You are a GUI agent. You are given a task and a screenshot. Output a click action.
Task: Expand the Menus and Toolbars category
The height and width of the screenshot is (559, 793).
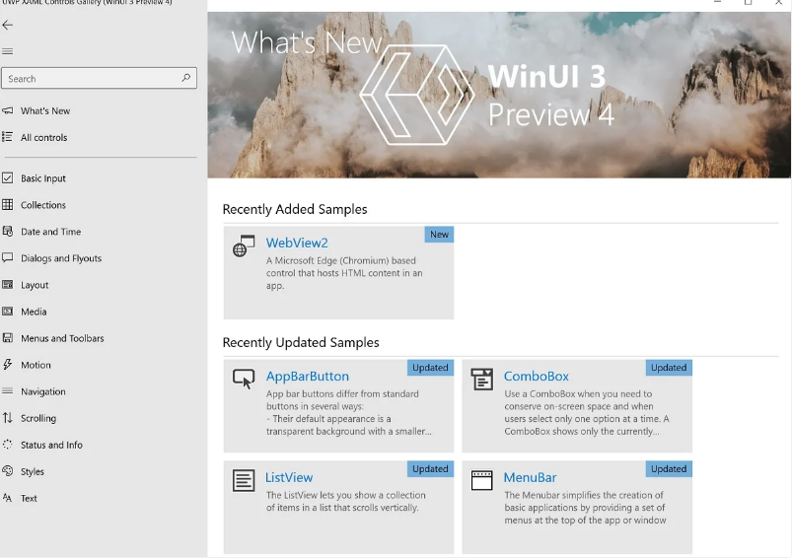pyautogui.click(x=62, y=338)
